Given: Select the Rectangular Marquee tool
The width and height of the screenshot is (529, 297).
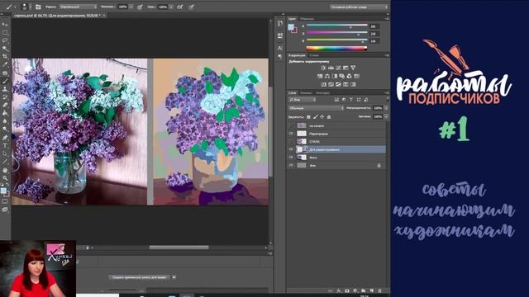Looking at the screenshot, I should tap(5, 32).
